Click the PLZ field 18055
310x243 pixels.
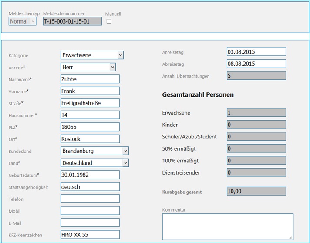(90, 127)
